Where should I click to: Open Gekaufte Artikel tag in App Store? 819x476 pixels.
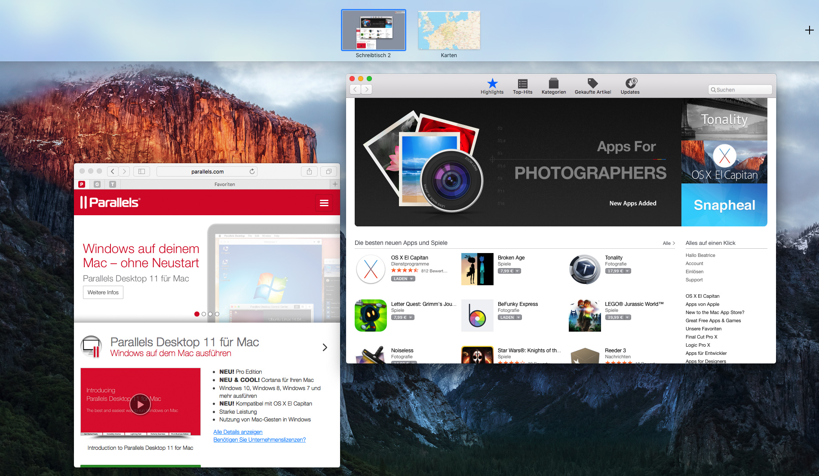593,86
